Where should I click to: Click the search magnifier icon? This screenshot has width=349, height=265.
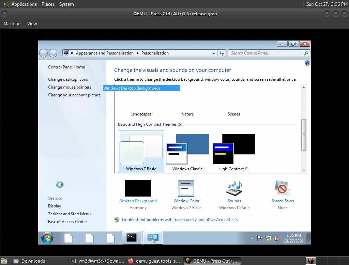tap(306, 53)
